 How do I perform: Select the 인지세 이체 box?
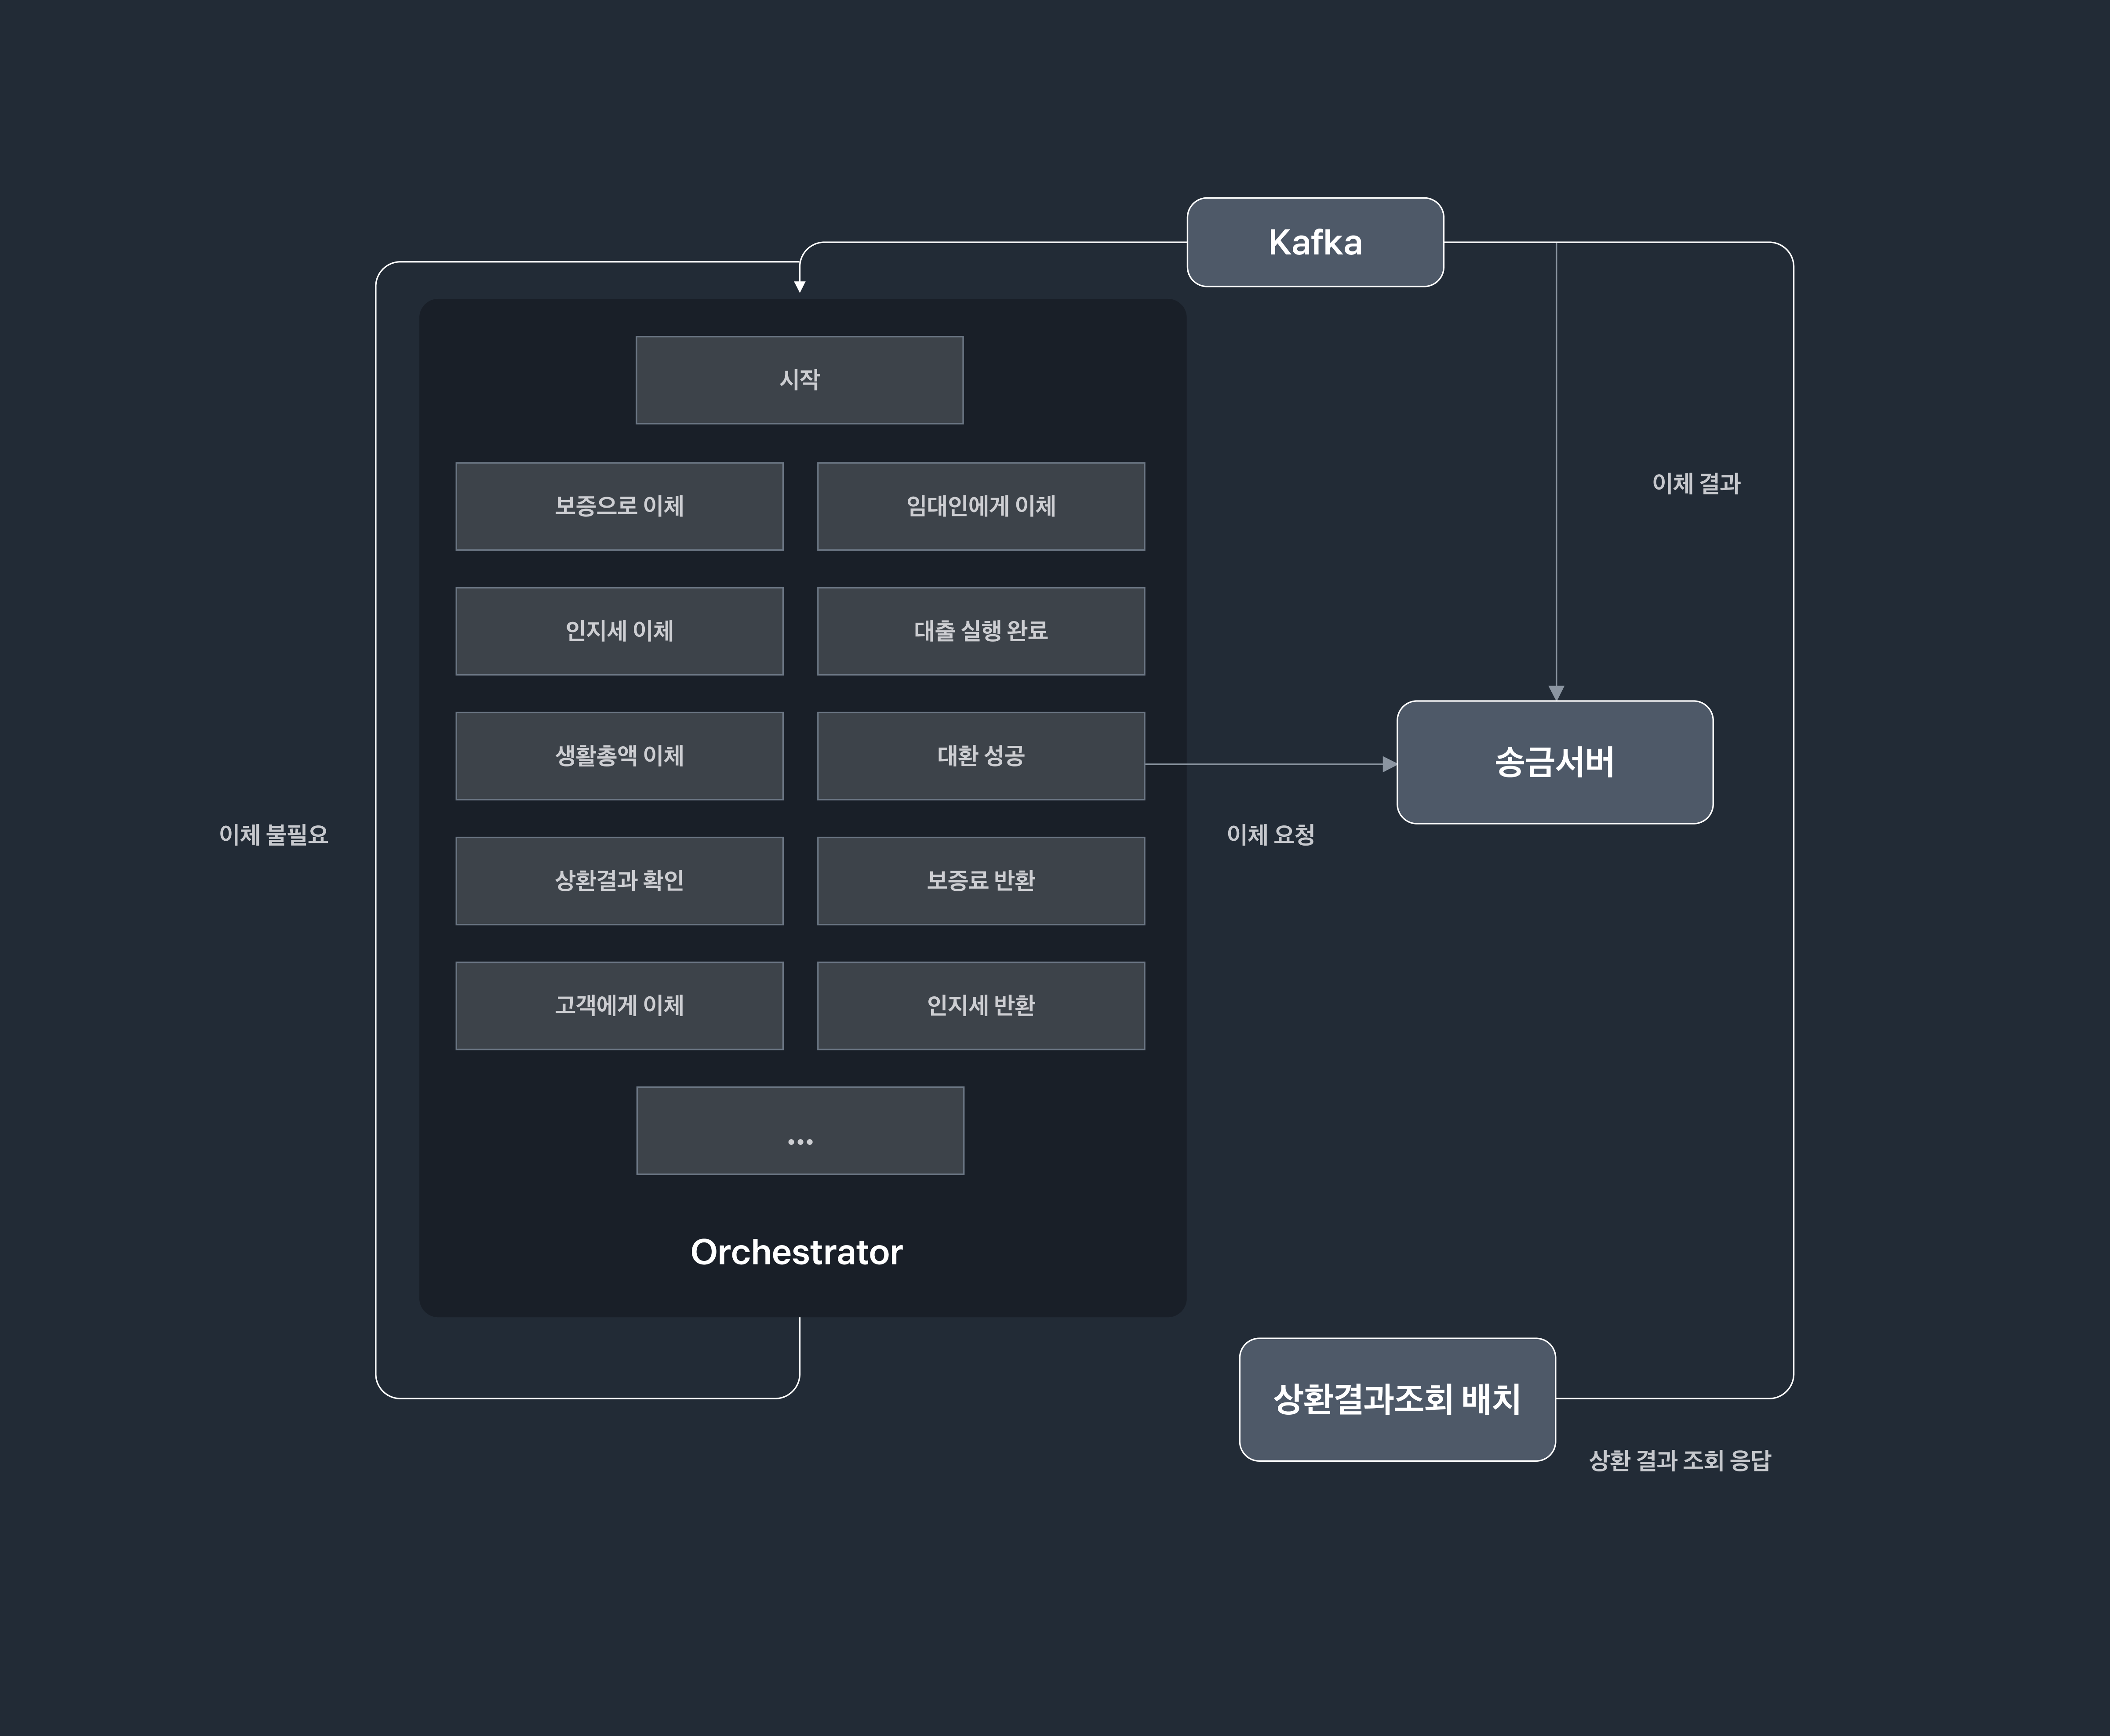(x=619, y=631)
